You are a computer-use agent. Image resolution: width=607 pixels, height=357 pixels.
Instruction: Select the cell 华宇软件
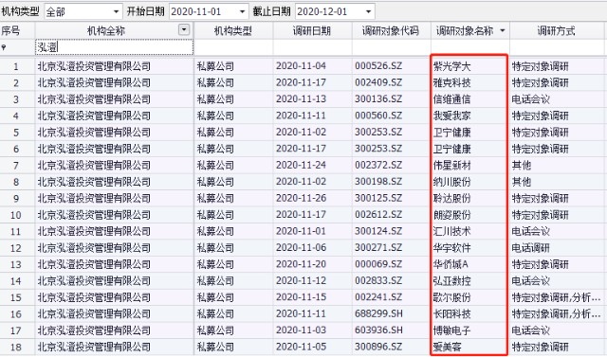[451, 248]
